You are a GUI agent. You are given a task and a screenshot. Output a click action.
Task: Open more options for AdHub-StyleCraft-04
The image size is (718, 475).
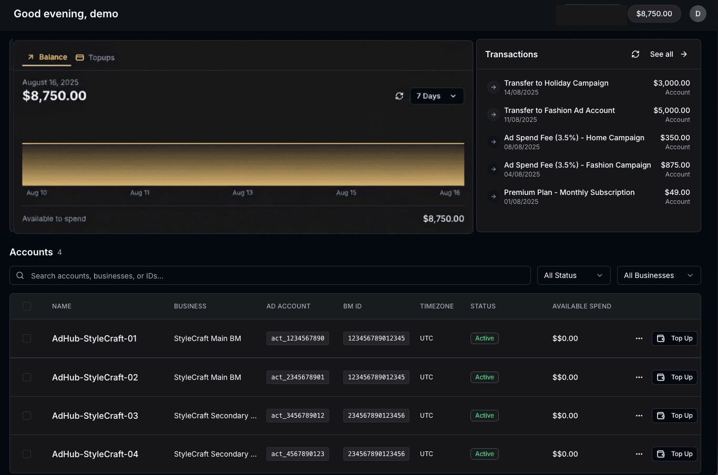point(639,454)
